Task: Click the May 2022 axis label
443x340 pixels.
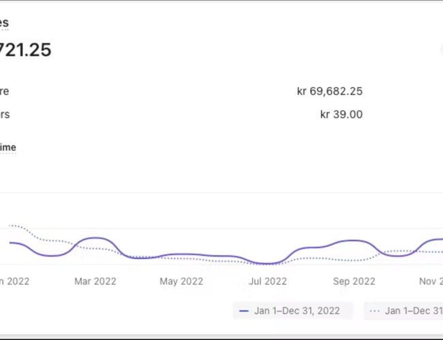Action: (181, 281)
